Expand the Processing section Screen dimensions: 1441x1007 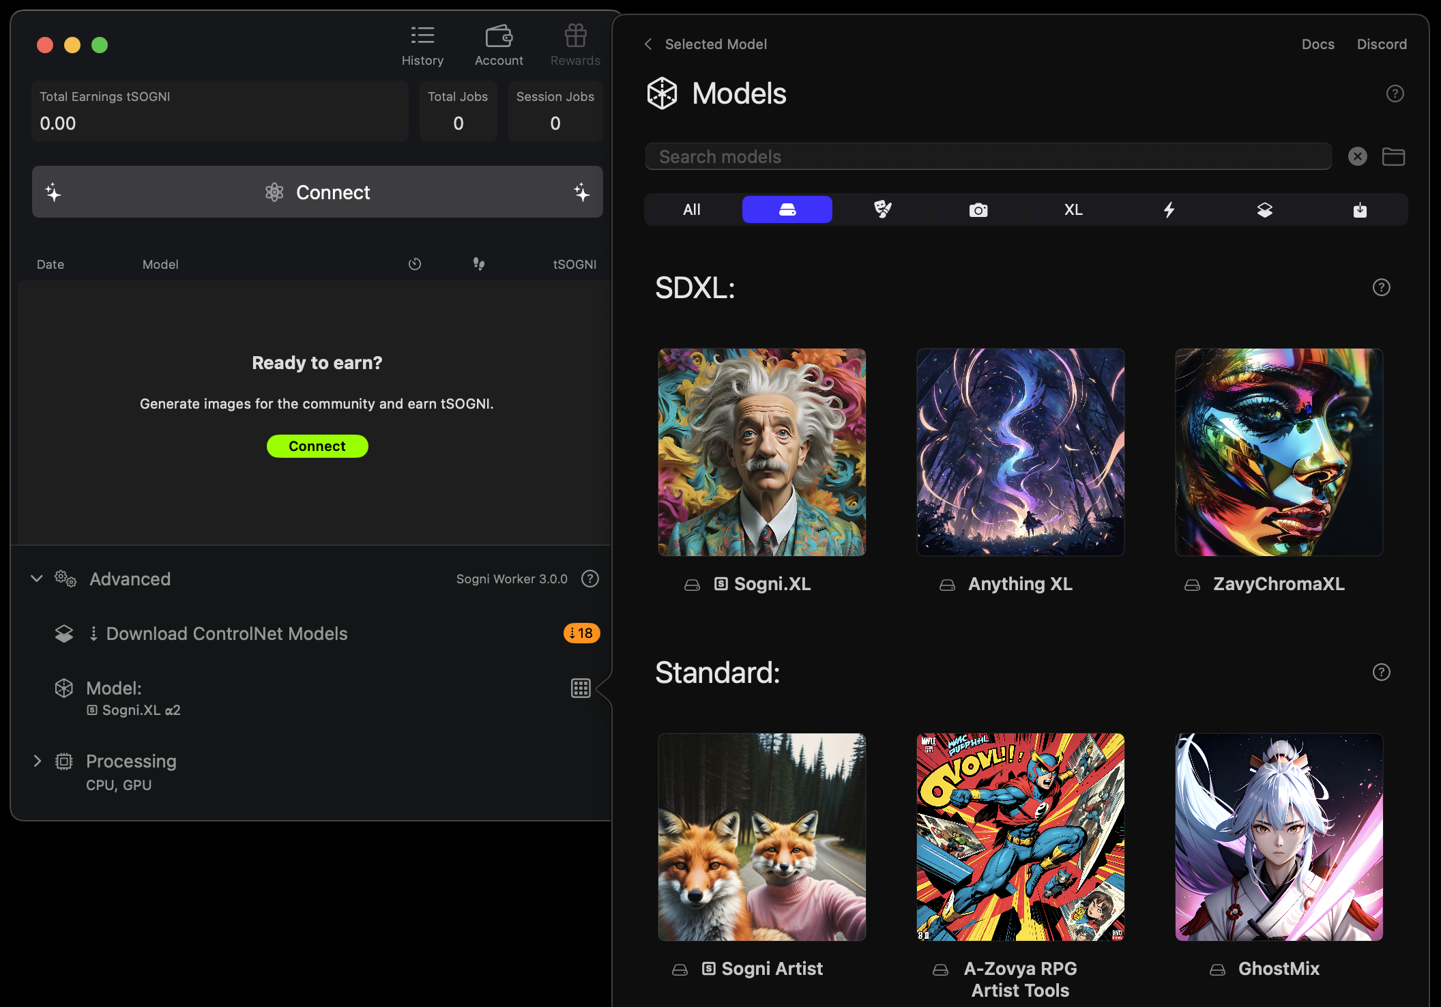(37, 761)
